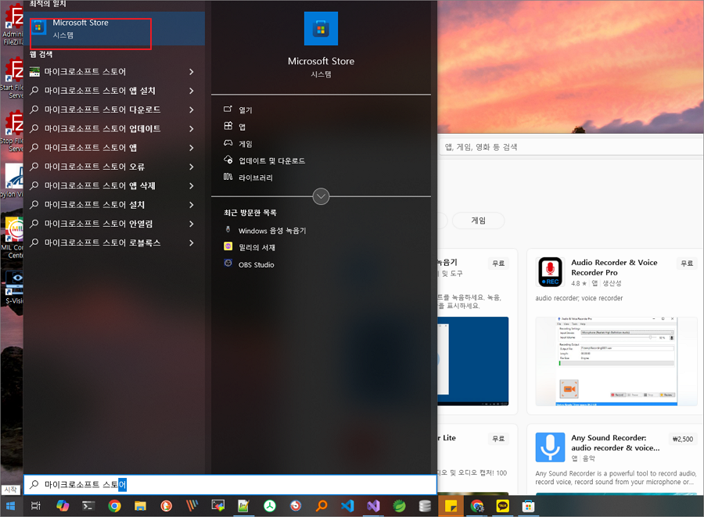
Task: Click '무료' button on the 'Lite' card
Action: click(x=498, y=438)
